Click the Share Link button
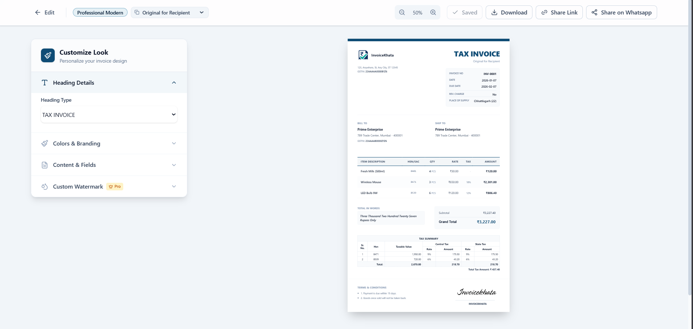This screenshot has height=329, width=693. pyautogui.click(x=559, y=12)
